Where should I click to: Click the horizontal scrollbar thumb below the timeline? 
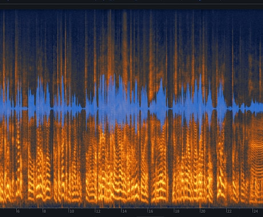click(x=150, y=216)
